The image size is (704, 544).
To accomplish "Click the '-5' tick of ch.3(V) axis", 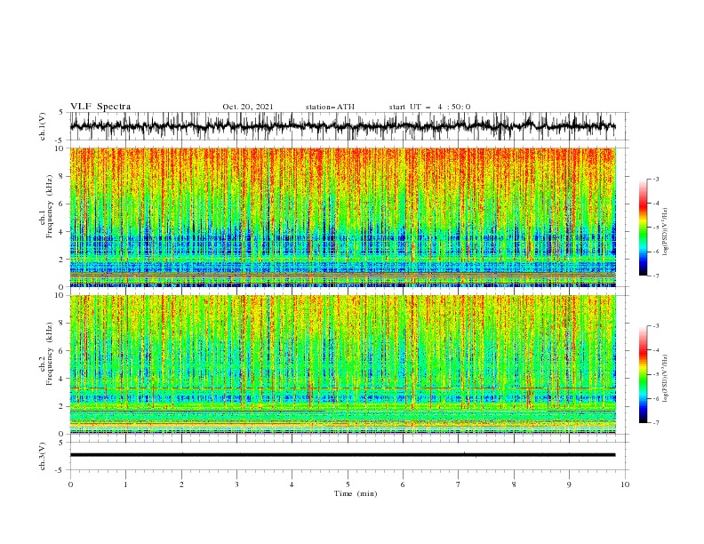I will pyautogui.click(x=60, y=470).
